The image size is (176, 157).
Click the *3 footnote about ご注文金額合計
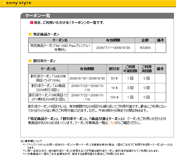point(74,154)
